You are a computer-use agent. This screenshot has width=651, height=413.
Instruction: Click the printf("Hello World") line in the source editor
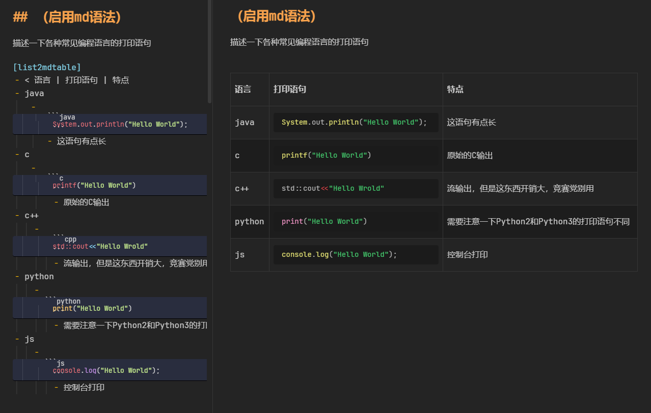(x=94, y=185)
